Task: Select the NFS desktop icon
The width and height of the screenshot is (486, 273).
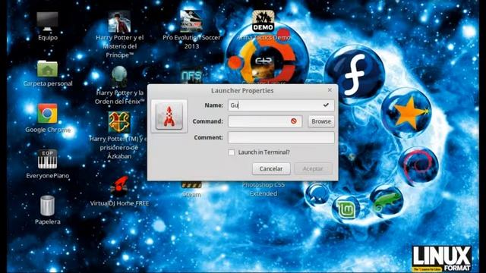Action: [191, 76]
